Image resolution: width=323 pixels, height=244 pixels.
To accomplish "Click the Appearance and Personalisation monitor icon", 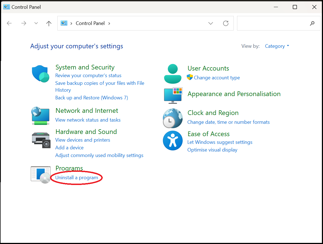I will click(173, 96).
